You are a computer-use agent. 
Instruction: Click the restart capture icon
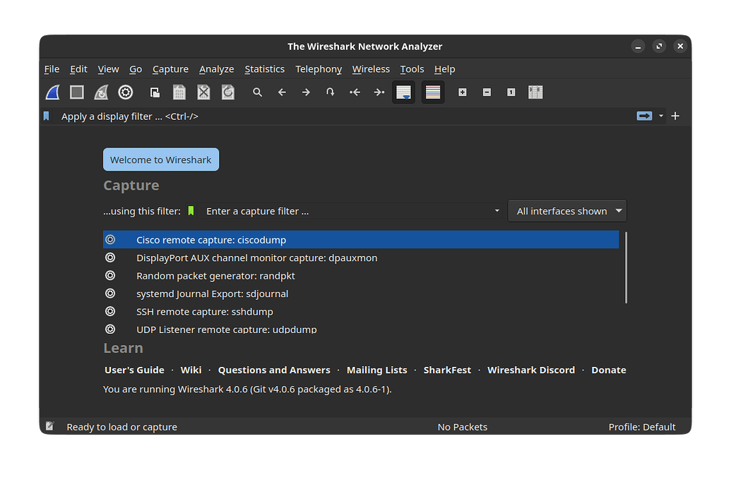click(100, 92)
